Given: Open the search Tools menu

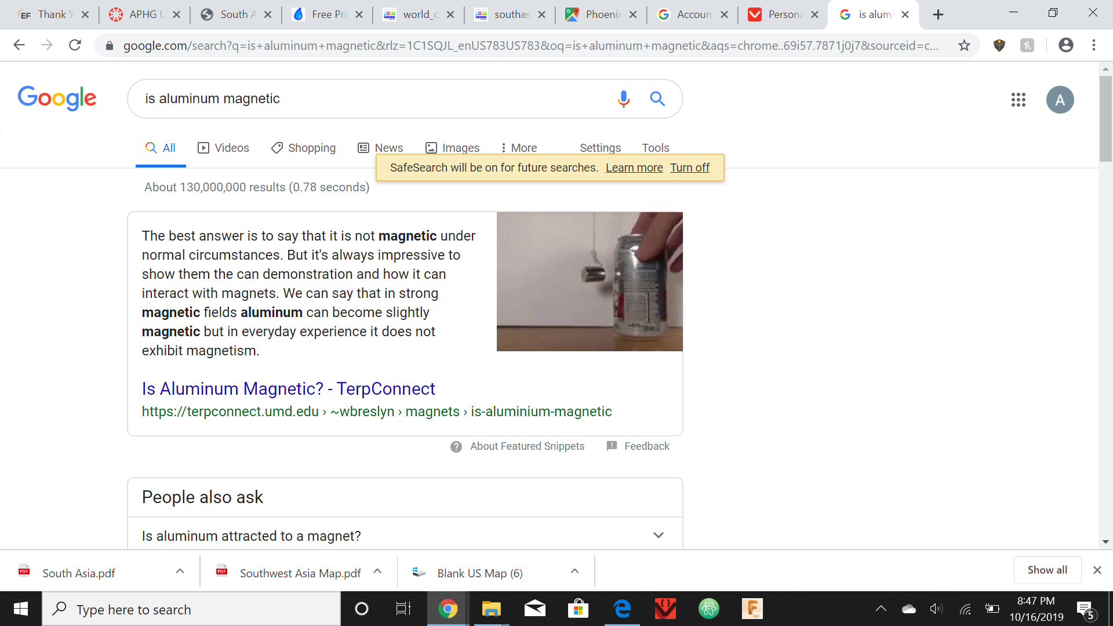Looking at the screenshot, I should tap(656, 148).
